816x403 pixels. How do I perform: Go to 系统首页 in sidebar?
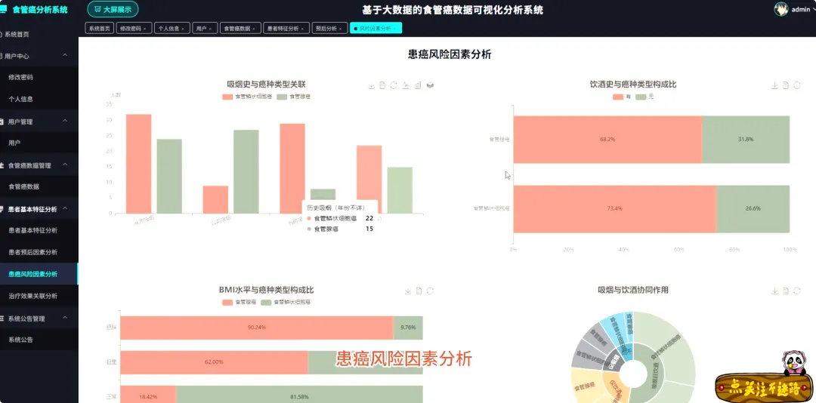(x=39, y=34)
